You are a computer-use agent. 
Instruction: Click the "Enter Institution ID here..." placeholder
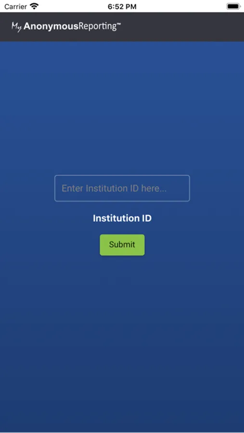click(114, 188)
